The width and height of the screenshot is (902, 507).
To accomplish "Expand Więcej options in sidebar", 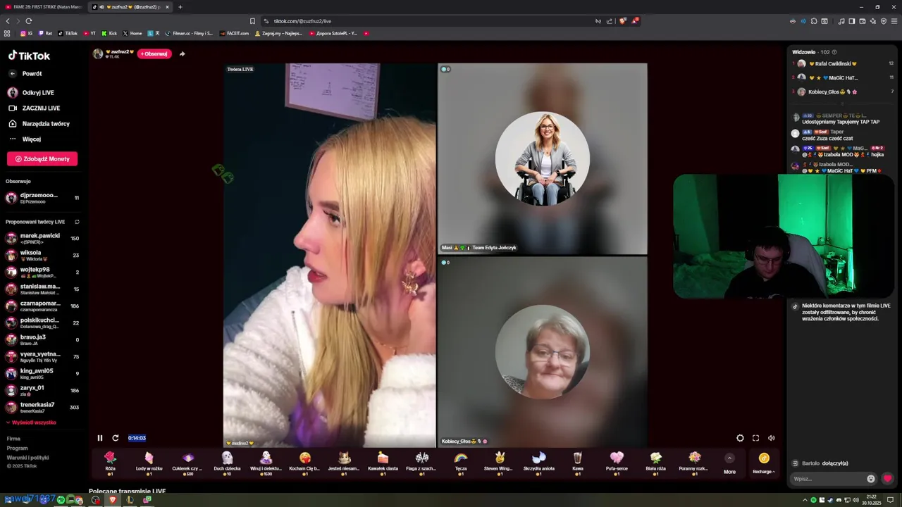I will [x=25, y=139].
